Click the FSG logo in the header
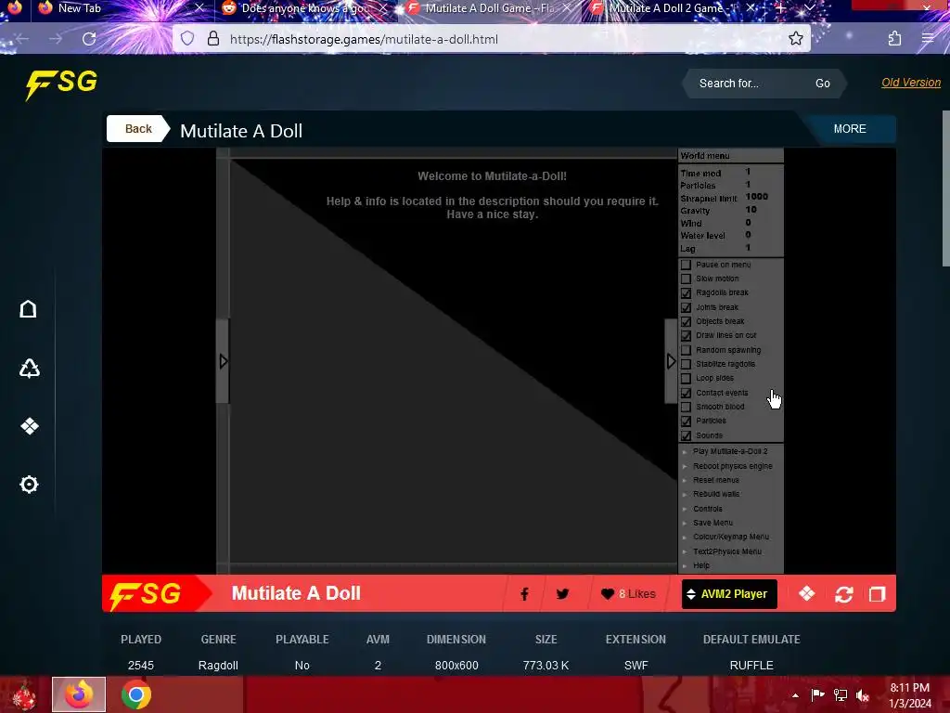This screenshot has width=950, height=713. tap(61, 84)
